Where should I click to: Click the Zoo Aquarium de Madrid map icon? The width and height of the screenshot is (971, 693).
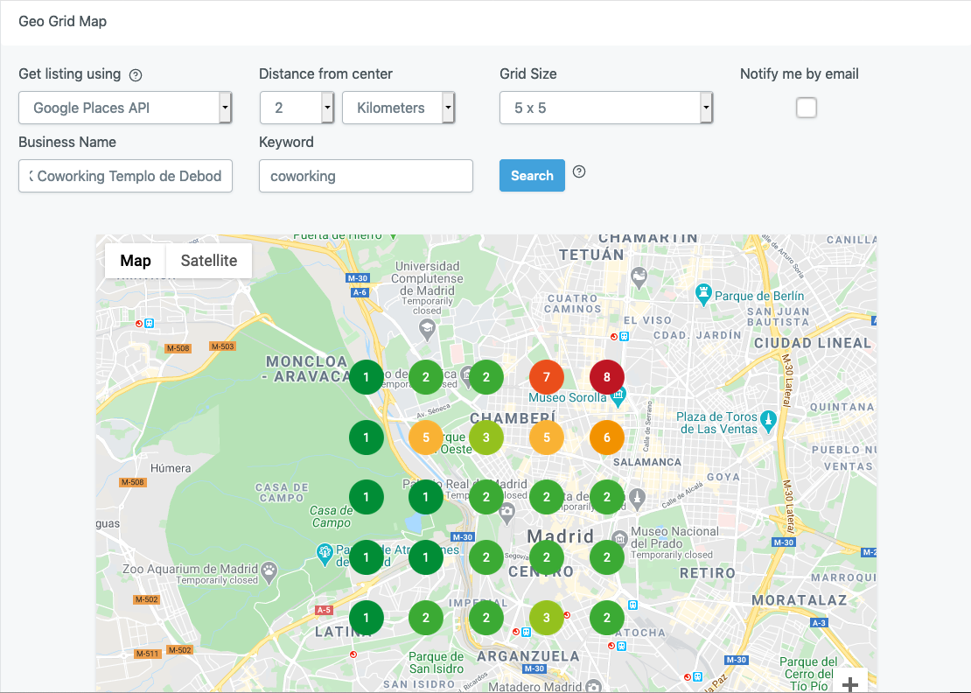point(271,571)
